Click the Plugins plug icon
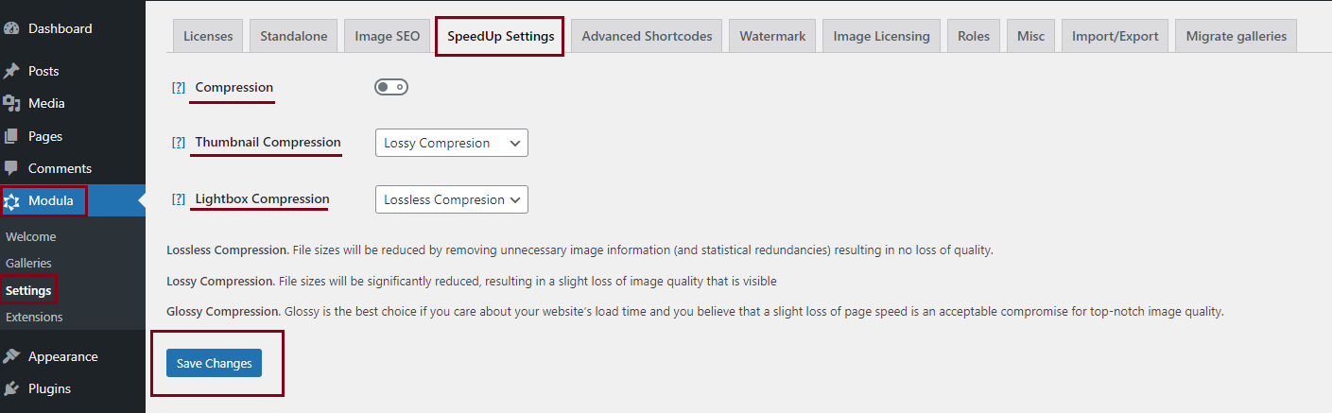 11,388
